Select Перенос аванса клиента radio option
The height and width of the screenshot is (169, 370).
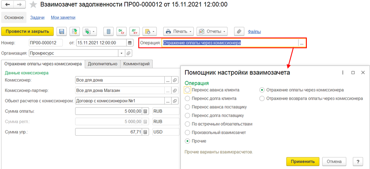coord(188,90)
